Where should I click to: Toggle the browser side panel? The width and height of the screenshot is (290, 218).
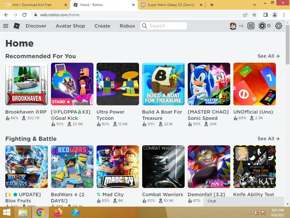(266, 15)
